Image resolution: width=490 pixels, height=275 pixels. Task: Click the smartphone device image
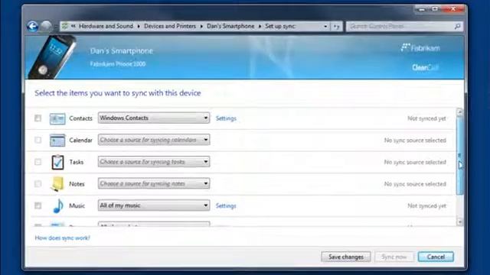53,57
